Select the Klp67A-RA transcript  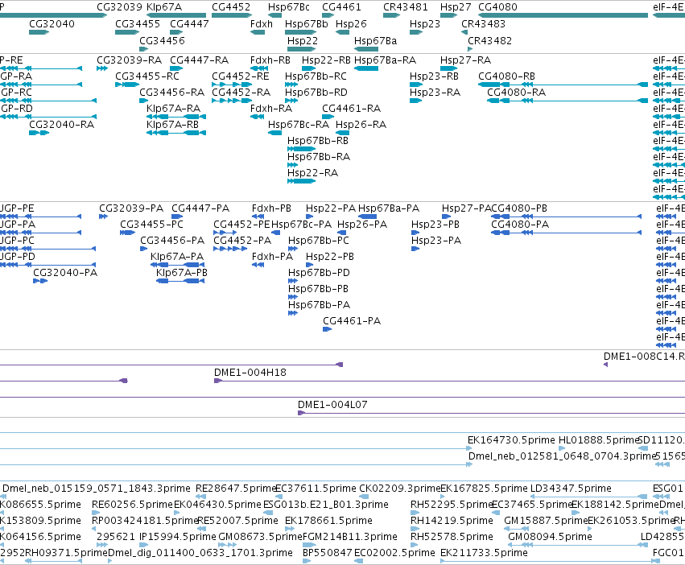tap(176, 117)
